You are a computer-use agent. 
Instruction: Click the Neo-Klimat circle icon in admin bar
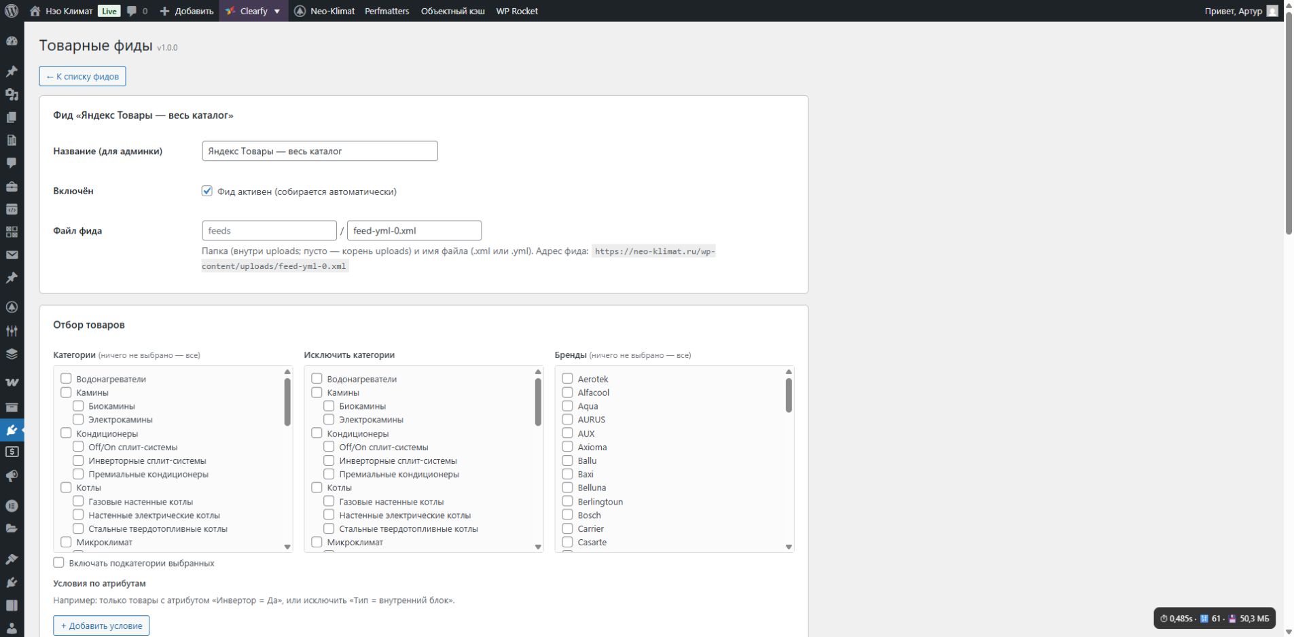(x=300, y=11)
